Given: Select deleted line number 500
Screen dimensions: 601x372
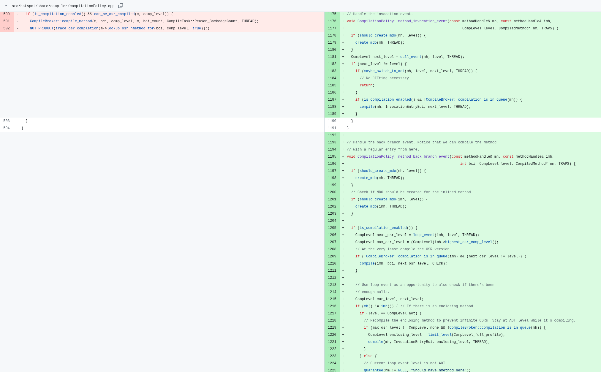Looking at the screenshot, I should 7,14.
